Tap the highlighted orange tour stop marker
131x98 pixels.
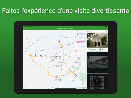click(x=30, y=55)
